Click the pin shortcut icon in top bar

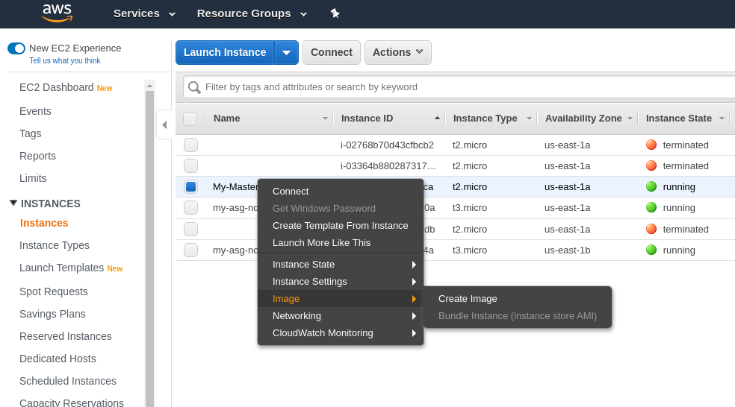pos(335,13)
